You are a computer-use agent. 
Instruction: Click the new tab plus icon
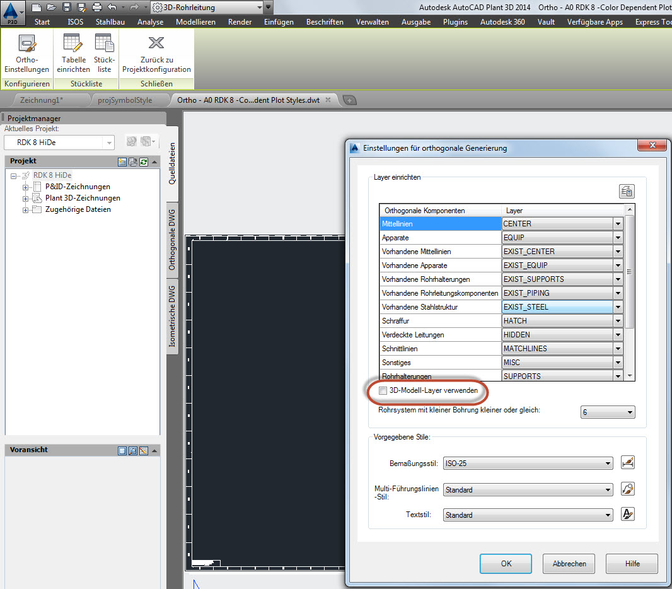350,100
